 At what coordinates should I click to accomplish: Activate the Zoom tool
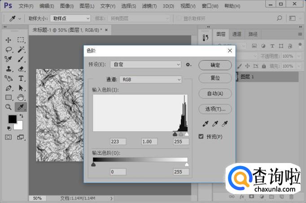[x=9, y=107]
